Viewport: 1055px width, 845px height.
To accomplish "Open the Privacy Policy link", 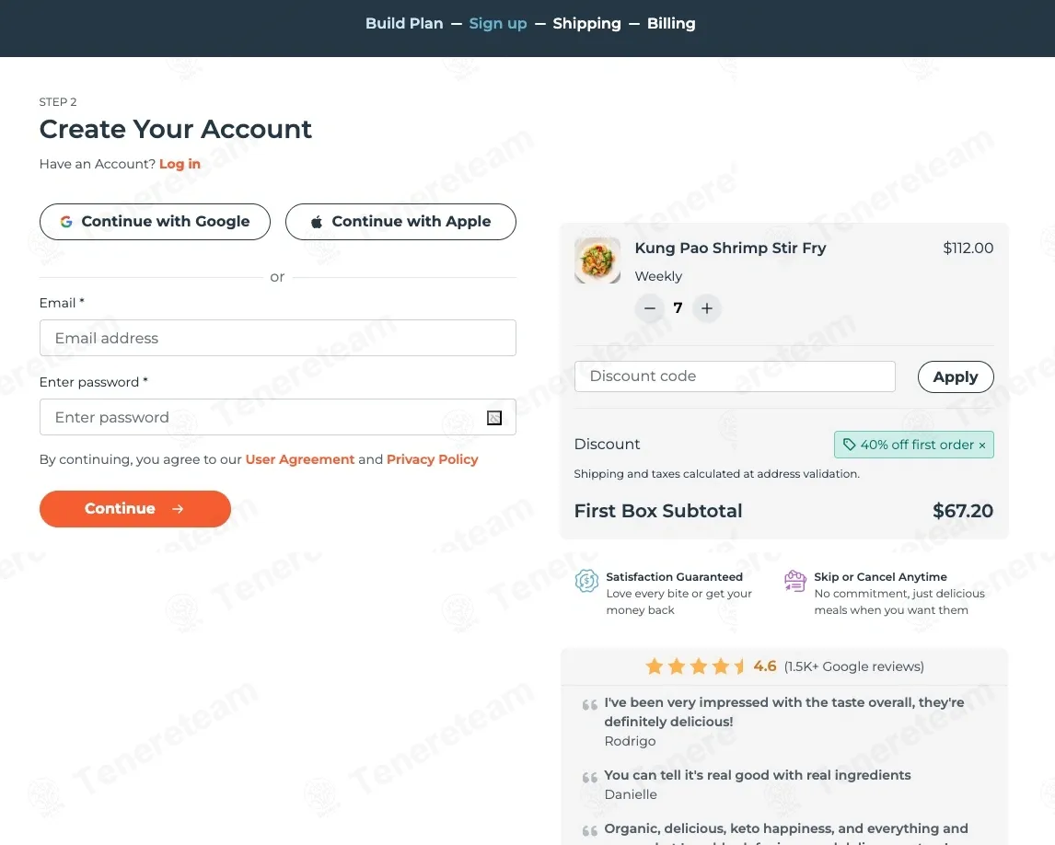I will 432,459.
